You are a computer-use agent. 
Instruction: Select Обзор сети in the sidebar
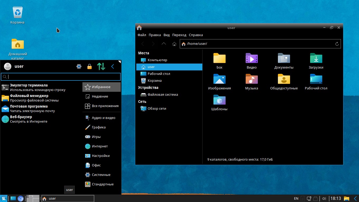156,108
